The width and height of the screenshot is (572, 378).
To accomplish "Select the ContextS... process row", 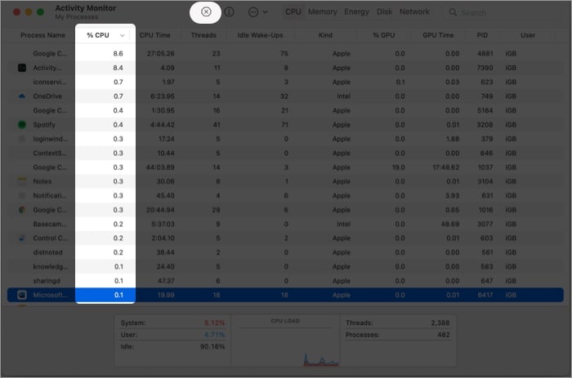I will (x=286, y=153).
